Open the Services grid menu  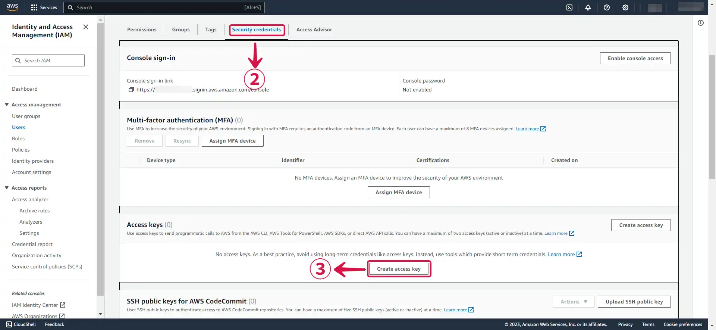click(44, 7)
